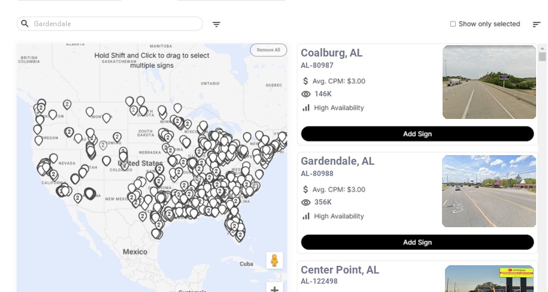This screenshot has height=292, width=548.
Task: Click Coalburg availability bar chart icon
Action: [x=306, y=108]
